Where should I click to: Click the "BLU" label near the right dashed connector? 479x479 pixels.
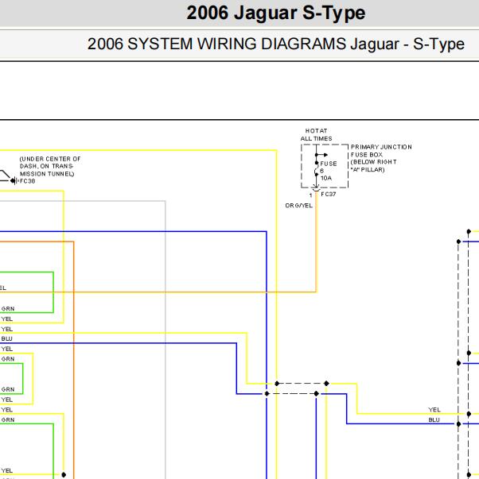click(434, 420)
